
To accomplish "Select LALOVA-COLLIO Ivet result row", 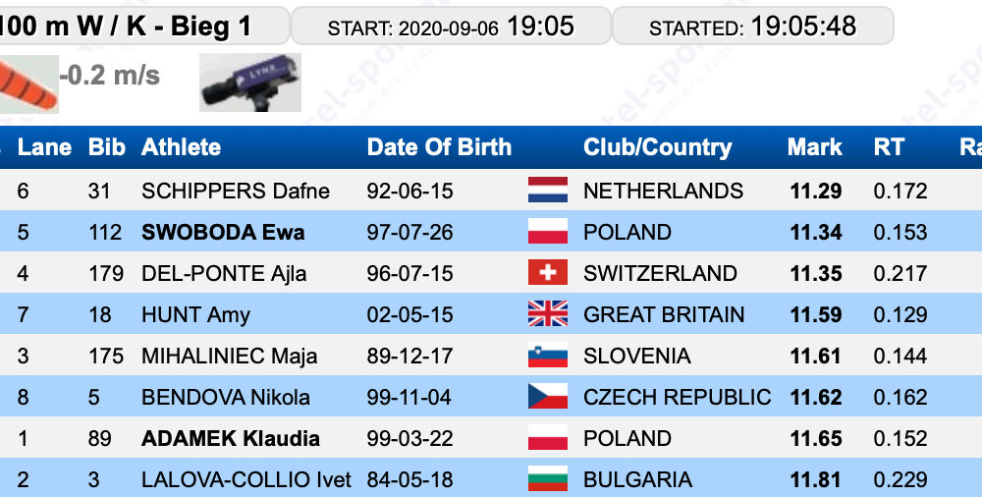I will [491, 478].
